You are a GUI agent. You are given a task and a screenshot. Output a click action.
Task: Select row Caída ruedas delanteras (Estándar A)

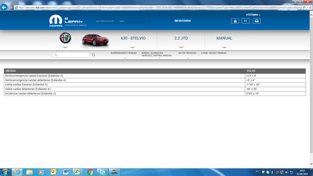[155, 89]
